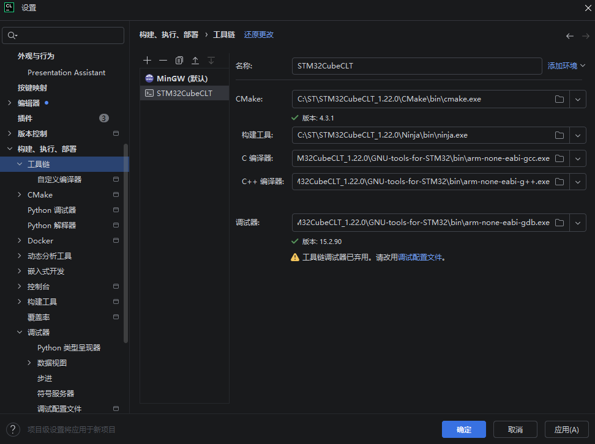Open Python 类型呈现器 settings
Viewport: 595px width, 444px height.
click(69, 348)
